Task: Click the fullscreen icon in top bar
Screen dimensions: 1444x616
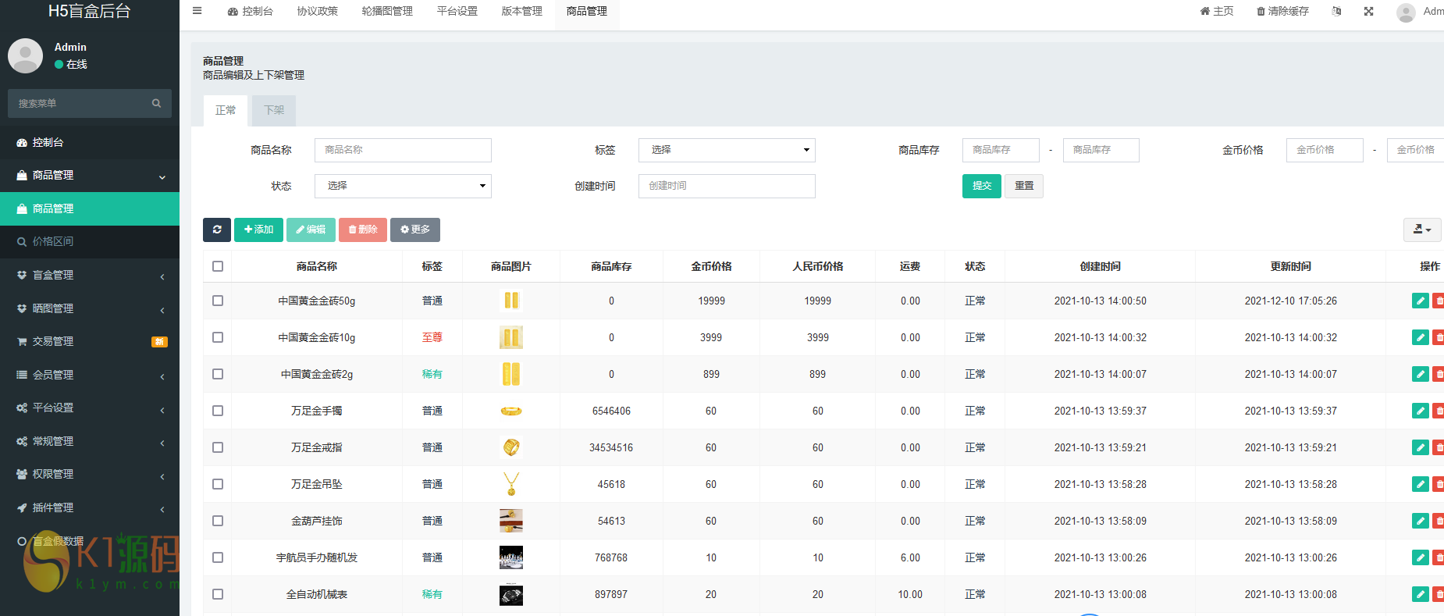Action: pos(1368,11)
